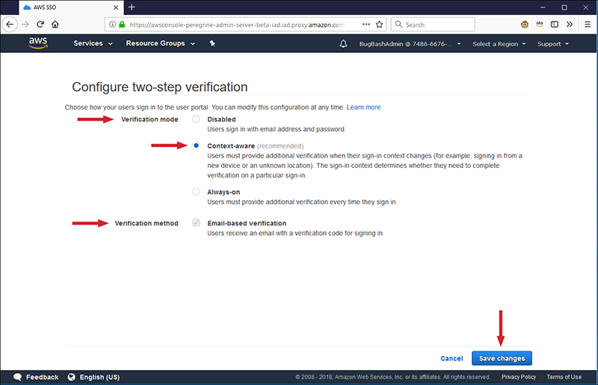Open the Privacy Policy link
This screenshot has width=598, height=385.
click(519, 377)
